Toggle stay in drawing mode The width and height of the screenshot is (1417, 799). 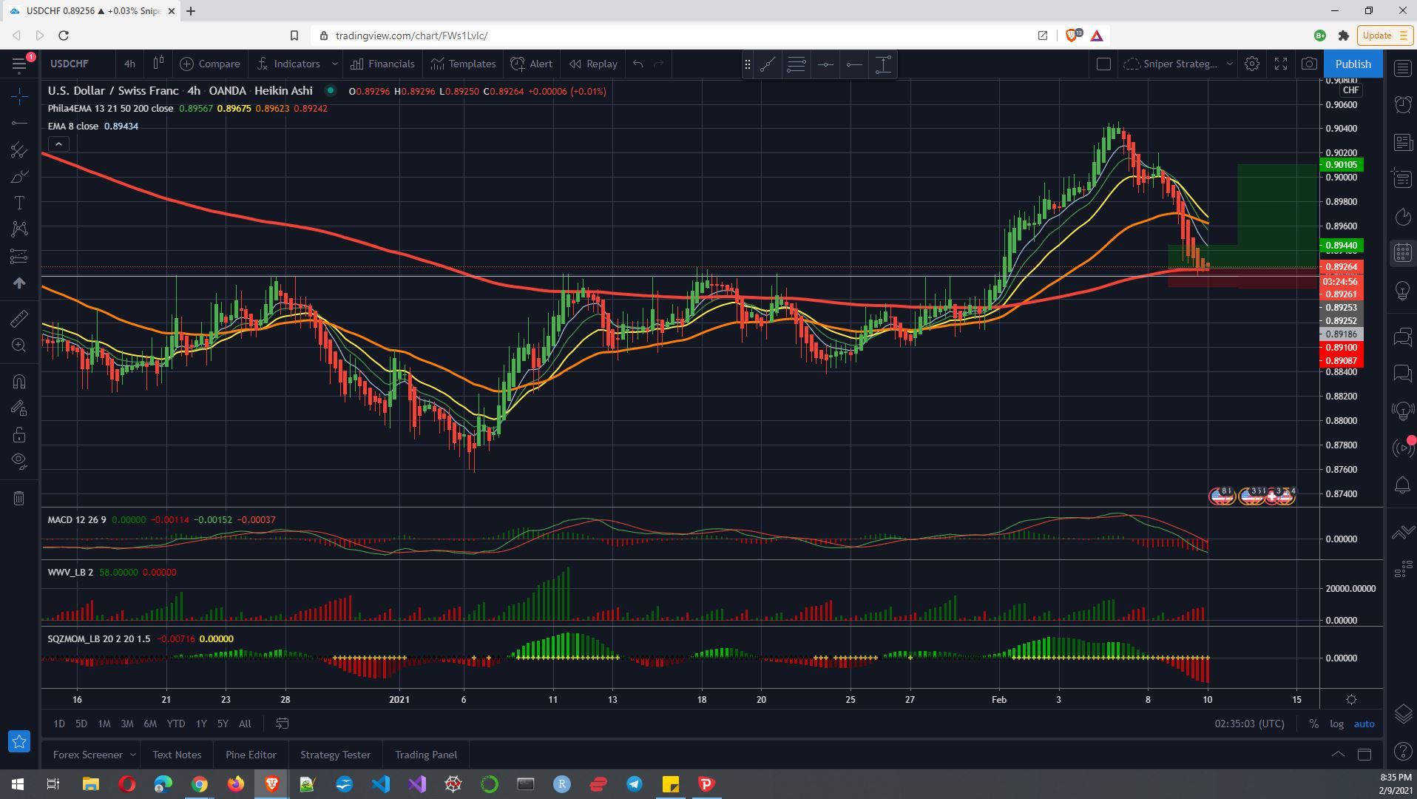pyautogui.click(x=20, y=408)
